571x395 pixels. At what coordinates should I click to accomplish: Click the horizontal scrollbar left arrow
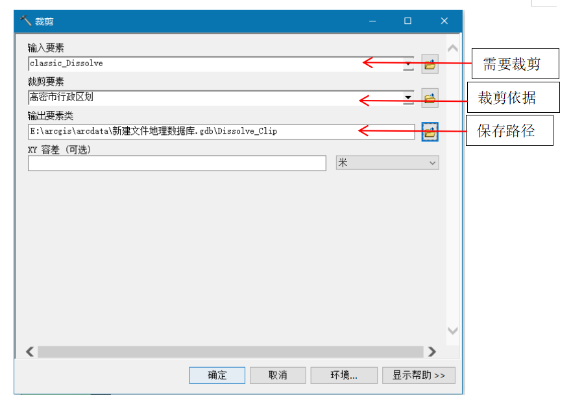pos(30,352)
